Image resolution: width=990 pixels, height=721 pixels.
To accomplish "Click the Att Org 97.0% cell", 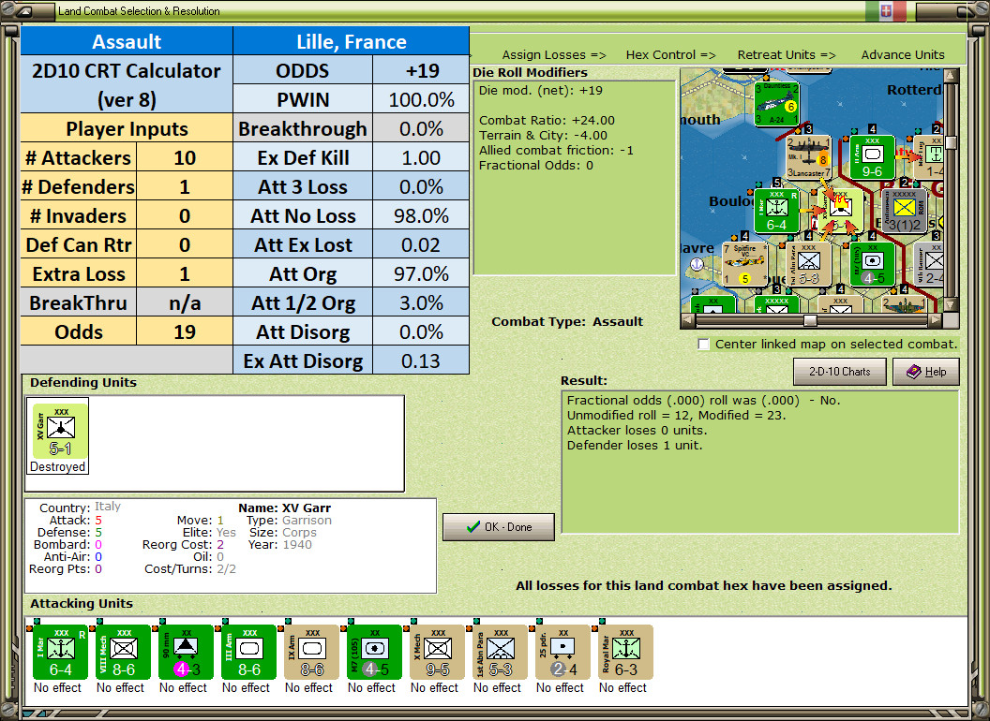I will coord(421,273).
